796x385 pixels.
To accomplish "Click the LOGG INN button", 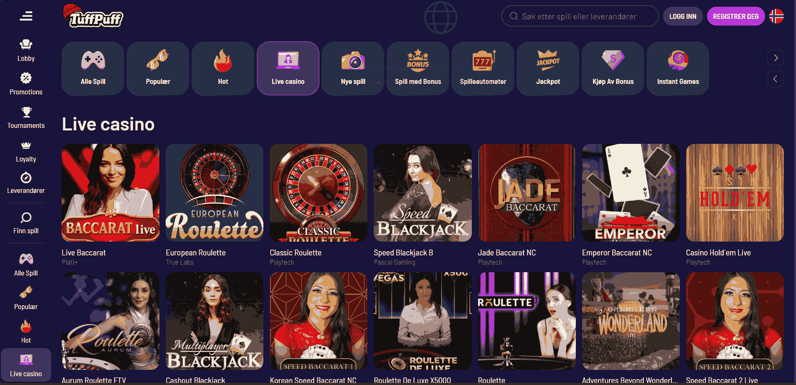I will (x=683, y=16).
